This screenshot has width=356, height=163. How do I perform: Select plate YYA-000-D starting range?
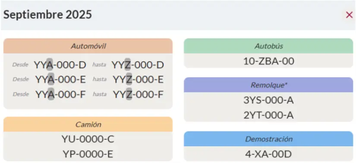coord(60,65)
